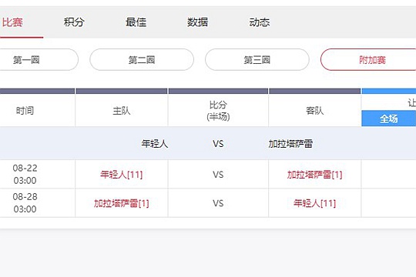Click the 主队 column header
This screenshot has width=416, height=277.
point(122,111)
